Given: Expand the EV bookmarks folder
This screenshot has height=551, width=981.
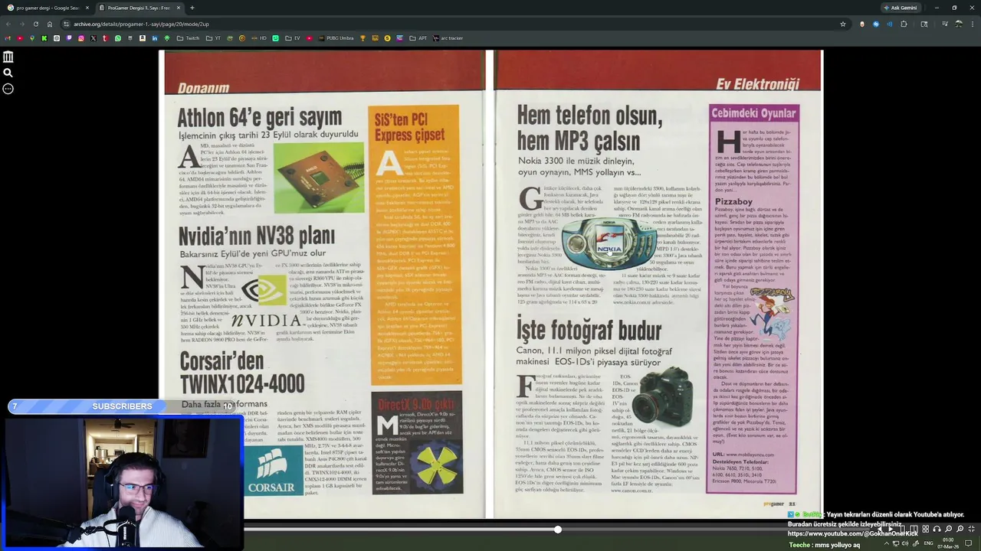Looking at the screenshot, I should [293, 38].
